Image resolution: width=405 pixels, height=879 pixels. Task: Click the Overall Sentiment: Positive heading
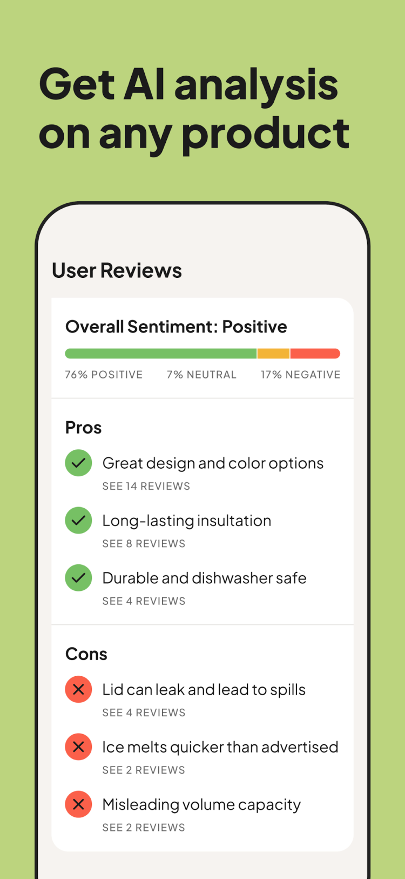[176, 327]
